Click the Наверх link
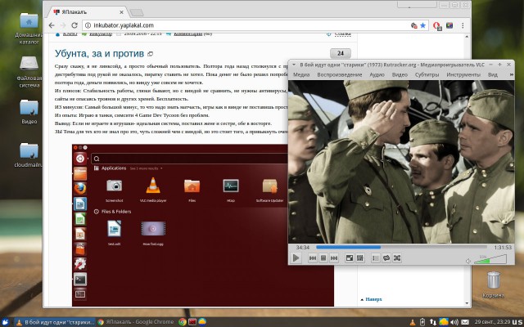This screenshot has height=327, width=524. point(373,299)
